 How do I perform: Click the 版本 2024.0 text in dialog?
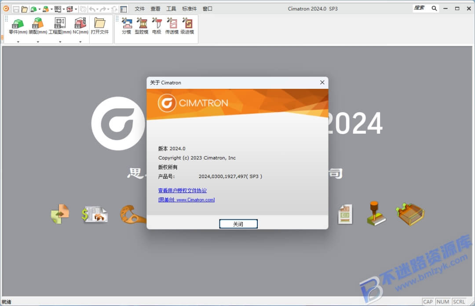pos(172,149)
